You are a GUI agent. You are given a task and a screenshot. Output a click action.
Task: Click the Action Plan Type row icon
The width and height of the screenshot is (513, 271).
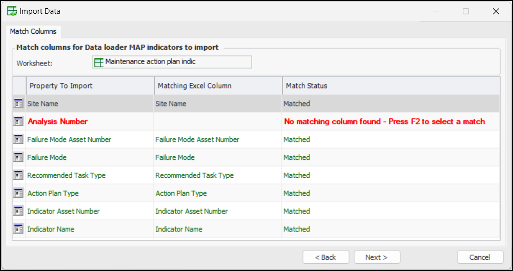[19, 193]
